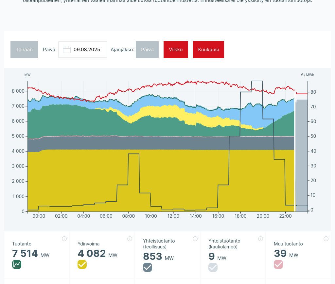The height and width of the screenshot is (284, 335).
Task: Show info for Yhteistuotanto (teollisuus)
Action: pyautogui.click(x=195, y=239)
